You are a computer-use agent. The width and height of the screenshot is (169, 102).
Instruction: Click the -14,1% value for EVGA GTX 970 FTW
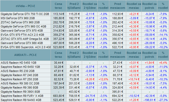(163, 35)
